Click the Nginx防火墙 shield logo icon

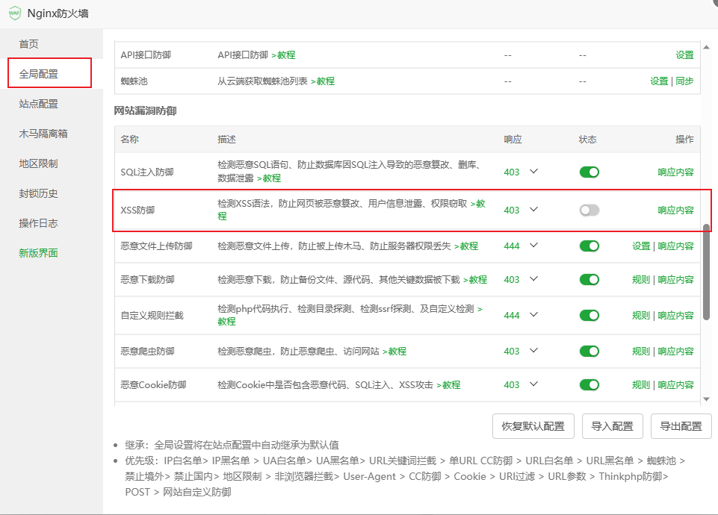(13, 13)
